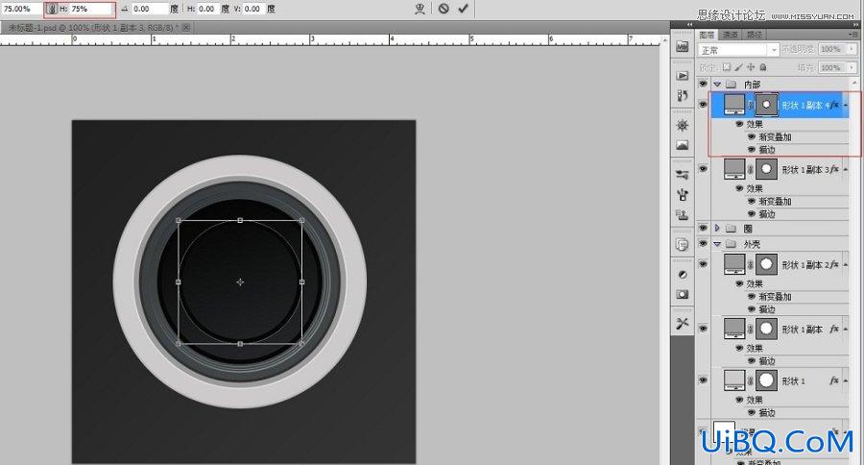Open the History panel icon
The image size is (864, 465).
tap(683, 95)
